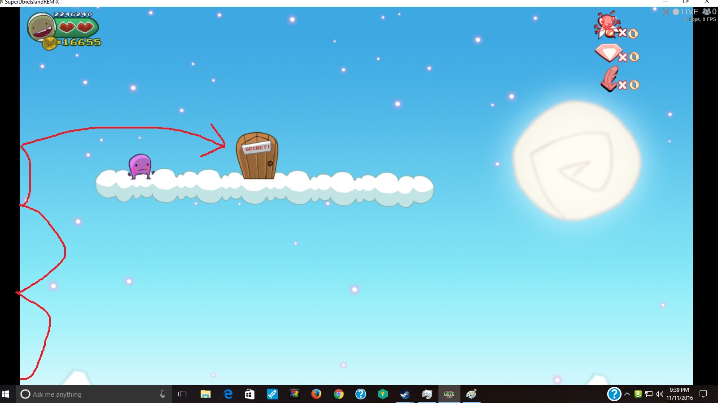This screenshot has height=403, width=718.
Task: Click the pink diamond collectible icon
Action: [x=608, y=53]
